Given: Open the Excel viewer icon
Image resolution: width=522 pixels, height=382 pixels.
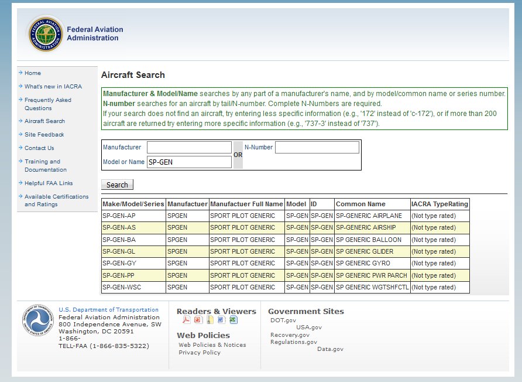Looking at the screenshot, I should pyautogui.click(x=233, y=320).
